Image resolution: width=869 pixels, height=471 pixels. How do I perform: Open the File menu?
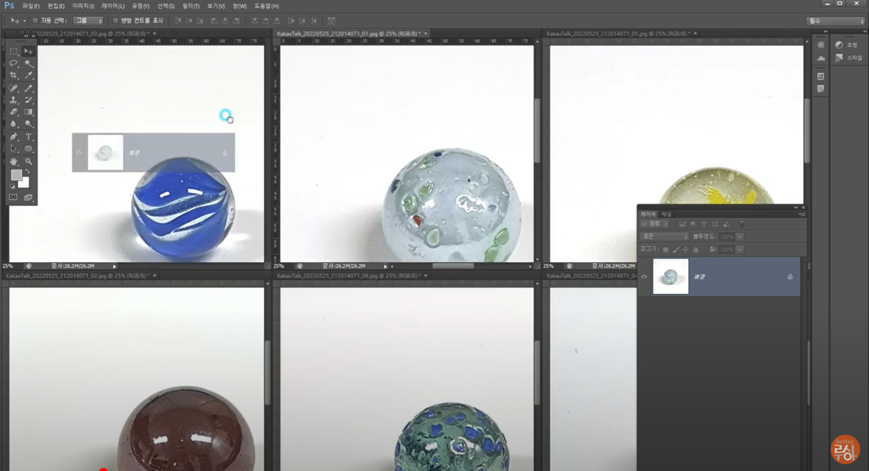pyautogui.click(x=31, y=6)
